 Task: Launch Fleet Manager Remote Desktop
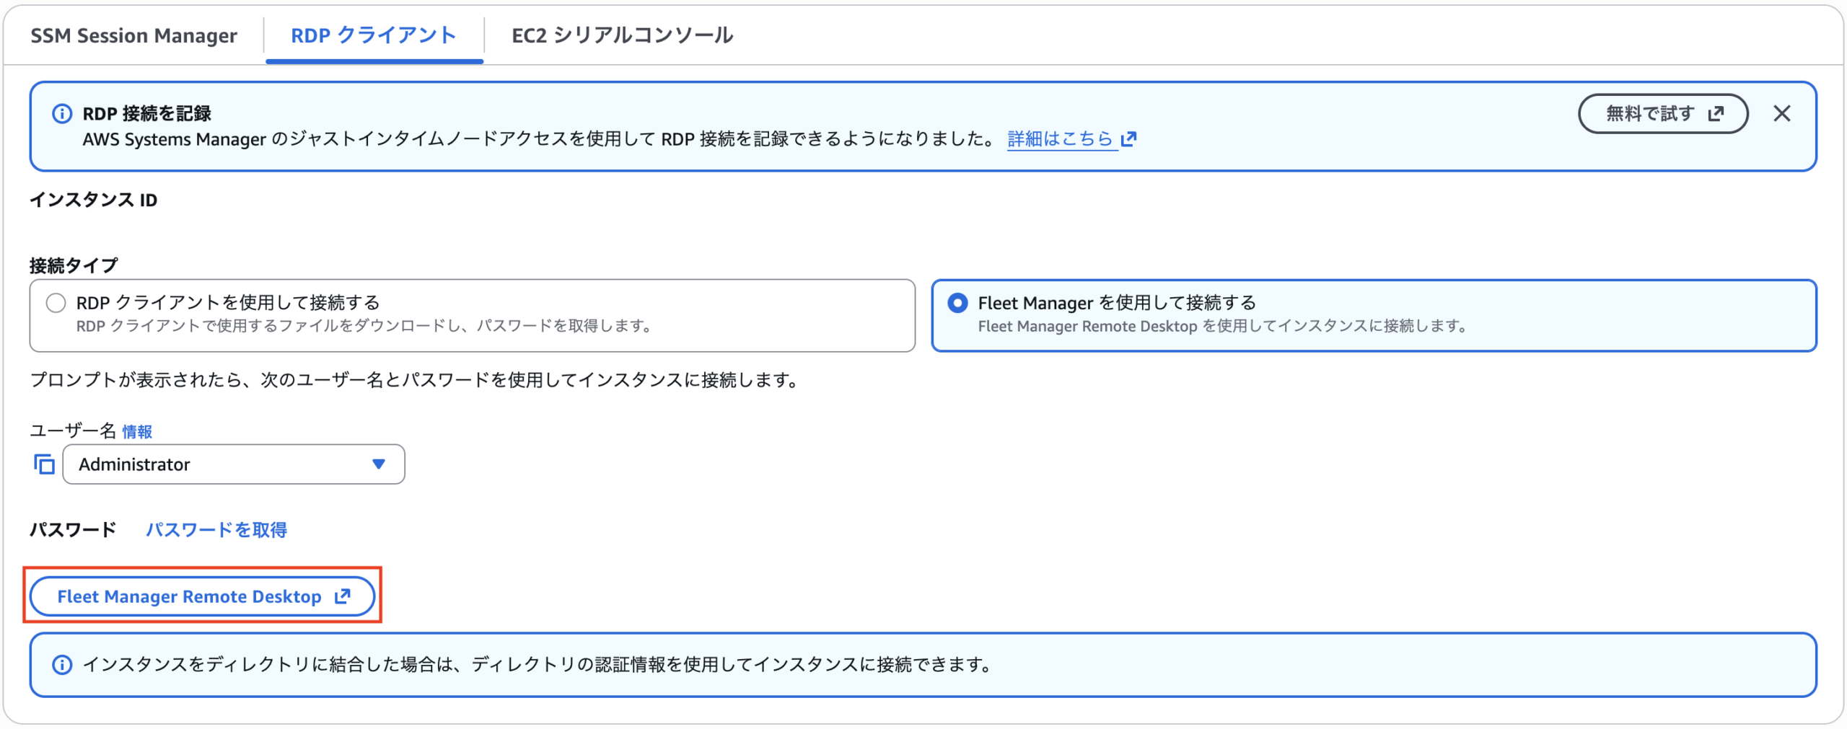[x=189, y=596]
